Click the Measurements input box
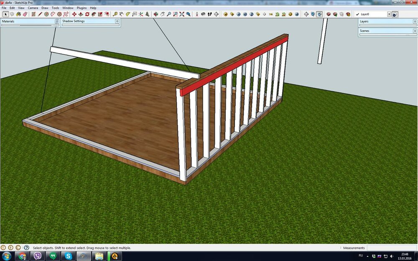 point(391,248)
